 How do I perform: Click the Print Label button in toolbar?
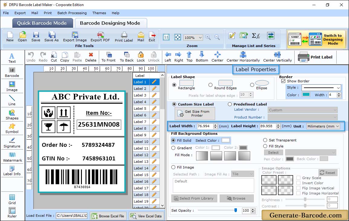[315, 57]
